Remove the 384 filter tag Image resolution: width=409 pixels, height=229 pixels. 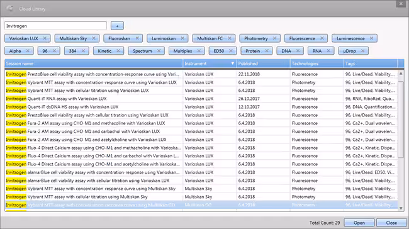tap(83, 51)
